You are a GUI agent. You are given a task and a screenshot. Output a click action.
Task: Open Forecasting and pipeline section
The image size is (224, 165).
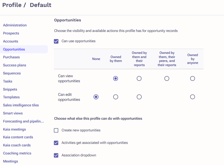click(x=24, y=121)
